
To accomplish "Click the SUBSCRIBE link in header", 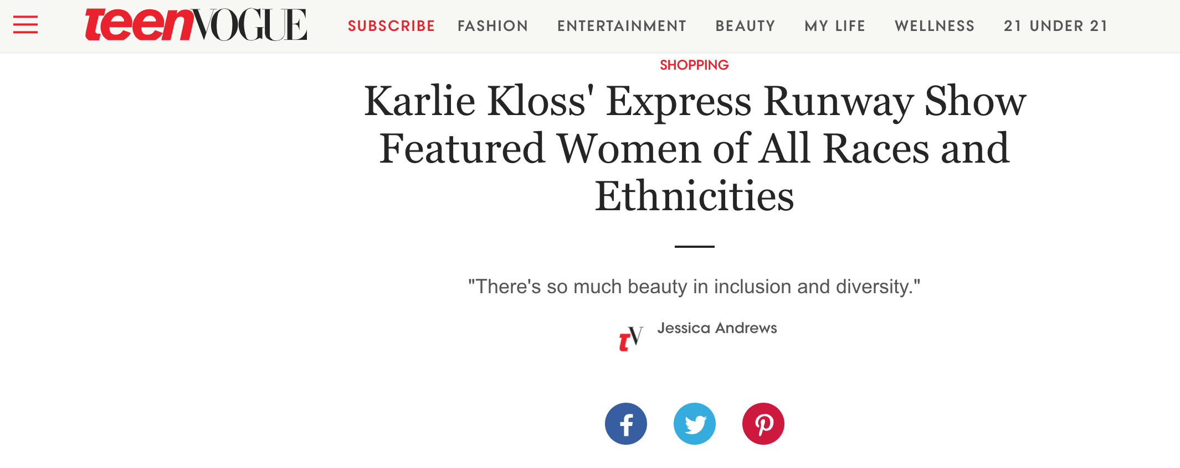I will coord(392,26).
